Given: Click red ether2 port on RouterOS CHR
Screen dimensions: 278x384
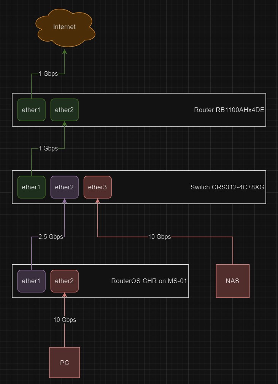Looking at the screenshot, I should tap(64, 281).
